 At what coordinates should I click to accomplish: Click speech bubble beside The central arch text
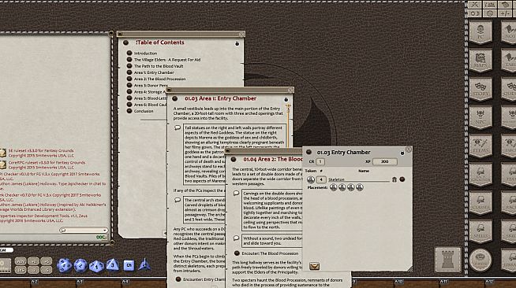(178, 199)
